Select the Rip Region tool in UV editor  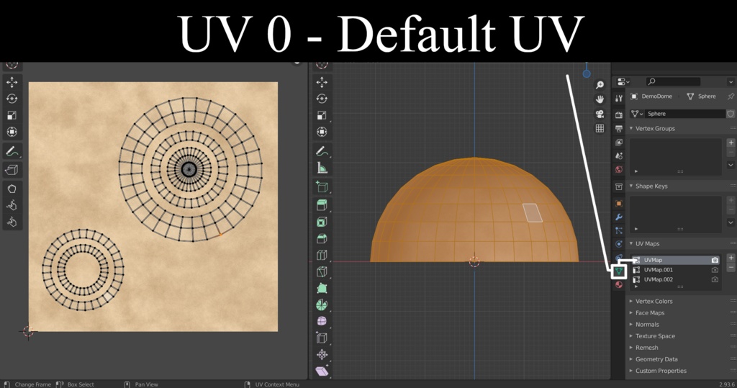(12, 169)
